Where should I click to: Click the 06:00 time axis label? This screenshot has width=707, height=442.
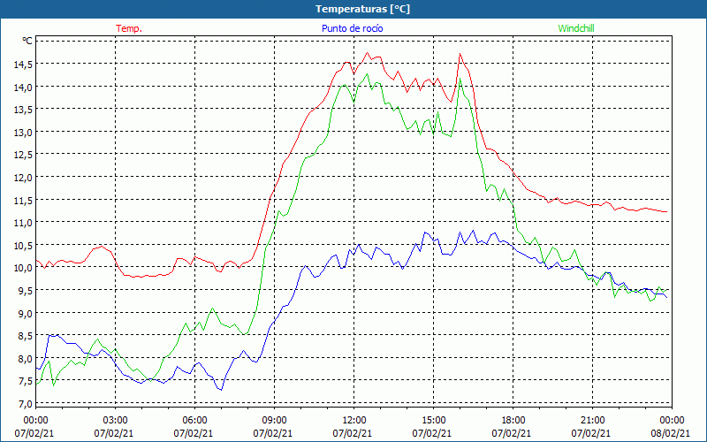click(x=194, y=420)
